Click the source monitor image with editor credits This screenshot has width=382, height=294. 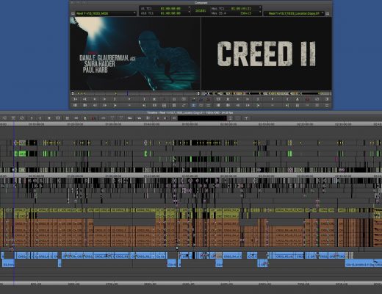pos(135,54)
